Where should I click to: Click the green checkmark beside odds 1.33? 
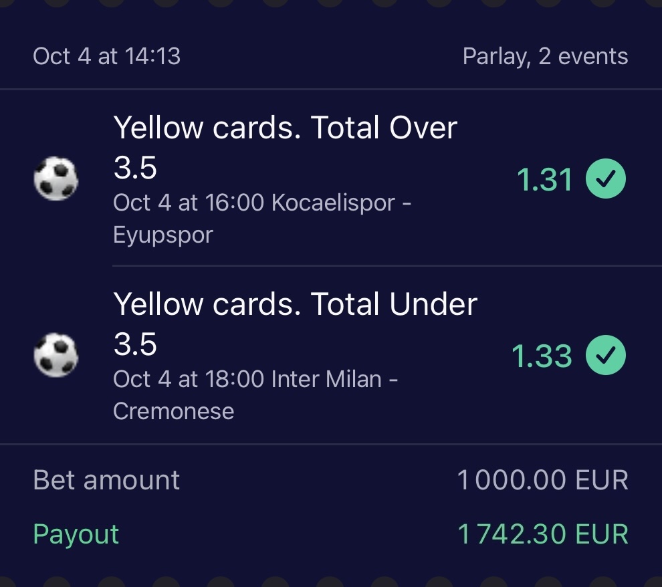tap(606, 356)
